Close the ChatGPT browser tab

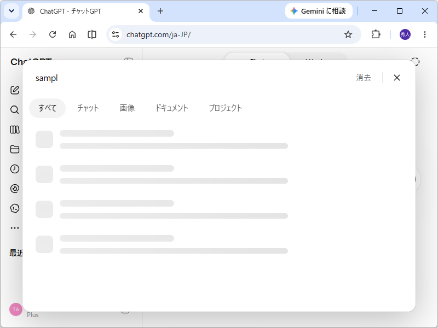click(x=141, y=11)
